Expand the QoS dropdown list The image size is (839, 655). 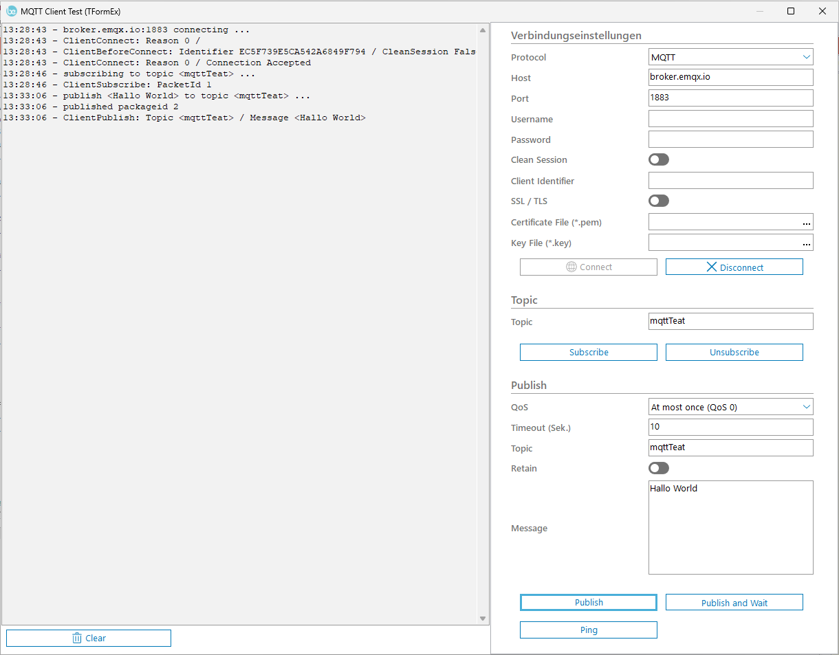(x=730, y=408)
